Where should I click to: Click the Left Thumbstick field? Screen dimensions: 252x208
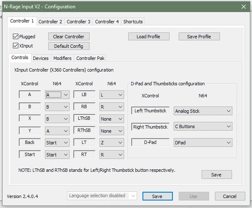(x=150, y=111)
